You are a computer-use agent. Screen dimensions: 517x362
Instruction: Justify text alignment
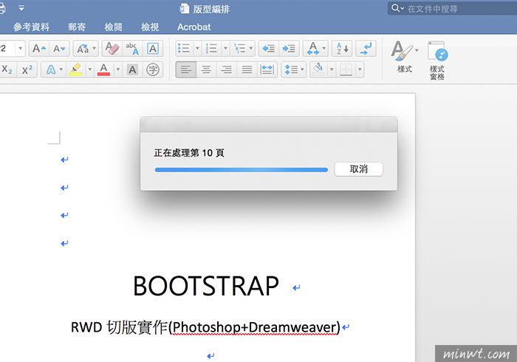point(247,69)
